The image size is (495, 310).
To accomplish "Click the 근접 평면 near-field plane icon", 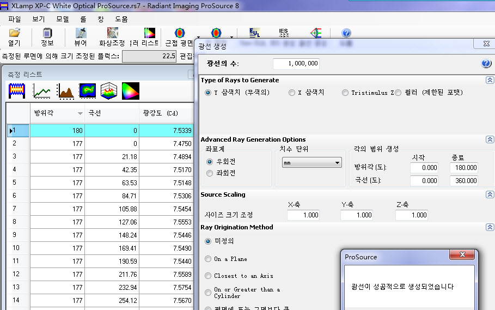I will (x=180, y=33).
